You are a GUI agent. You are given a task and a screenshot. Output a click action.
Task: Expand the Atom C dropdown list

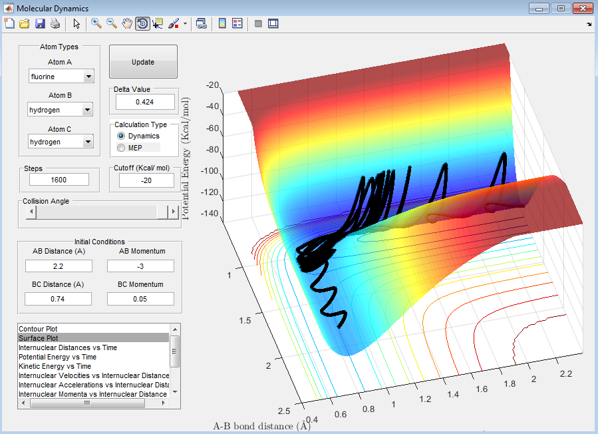(61, 142)
